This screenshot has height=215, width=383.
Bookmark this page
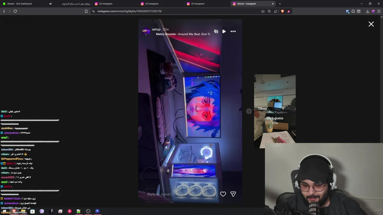click(x=86, y=11)
